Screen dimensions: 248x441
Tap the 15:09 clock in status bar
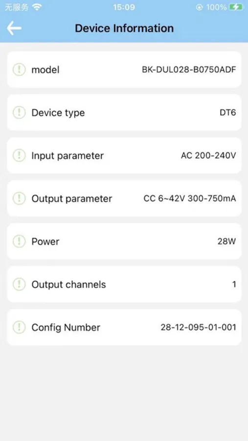[124, 7]
